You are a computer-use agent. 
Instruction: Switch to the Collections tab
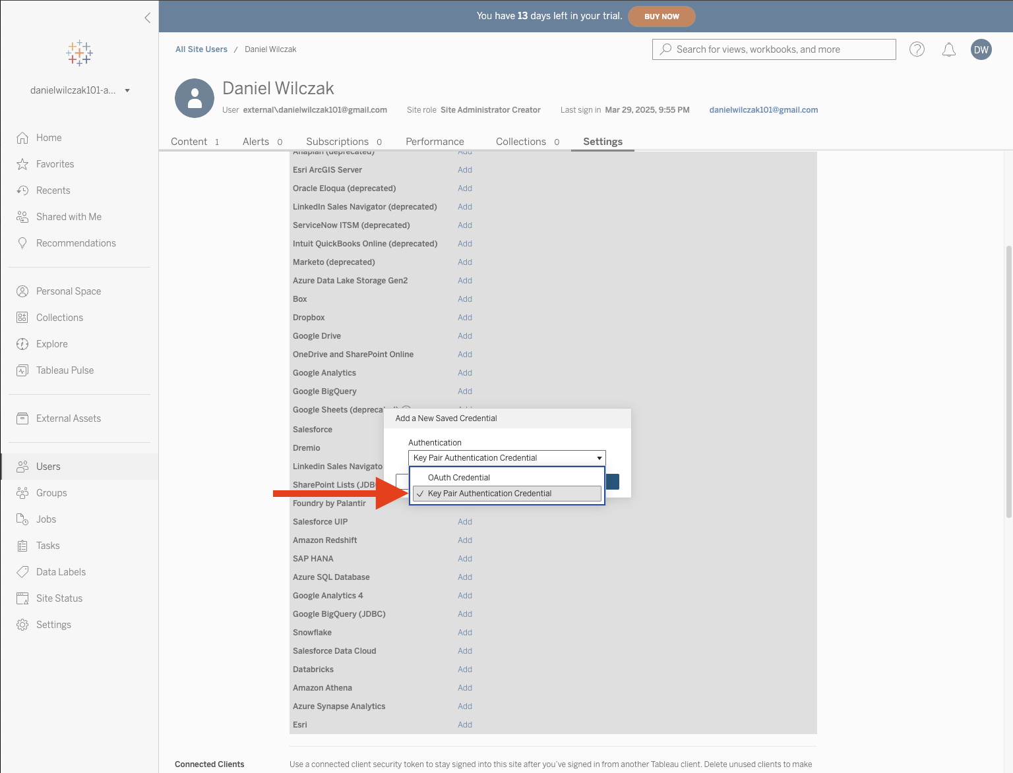point(528,142)
